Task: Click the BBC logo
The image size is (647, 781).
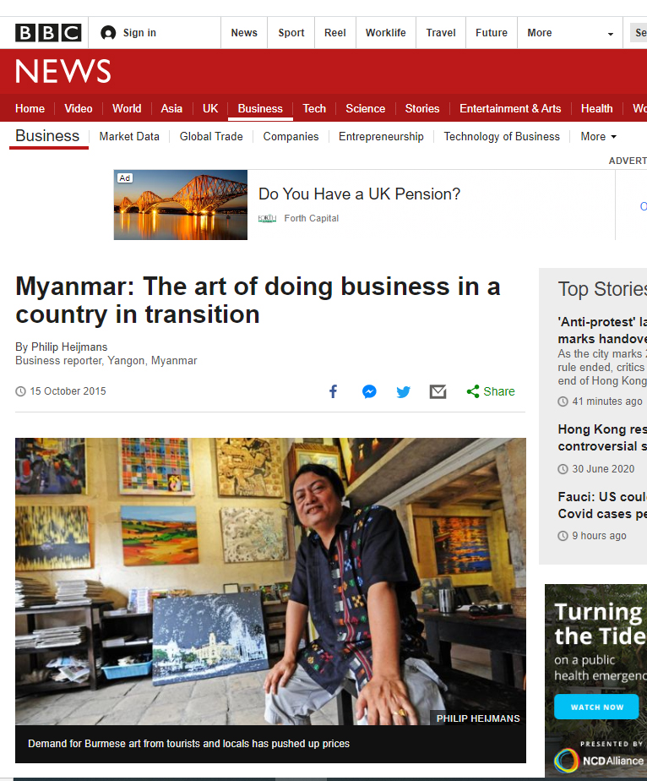Action: pos(48,33)
